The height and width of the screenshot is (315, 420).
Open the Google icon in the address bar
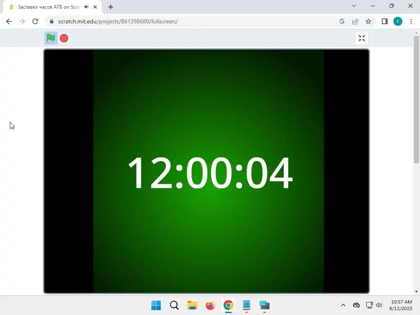pyautogui.click(x=342, y=21)
